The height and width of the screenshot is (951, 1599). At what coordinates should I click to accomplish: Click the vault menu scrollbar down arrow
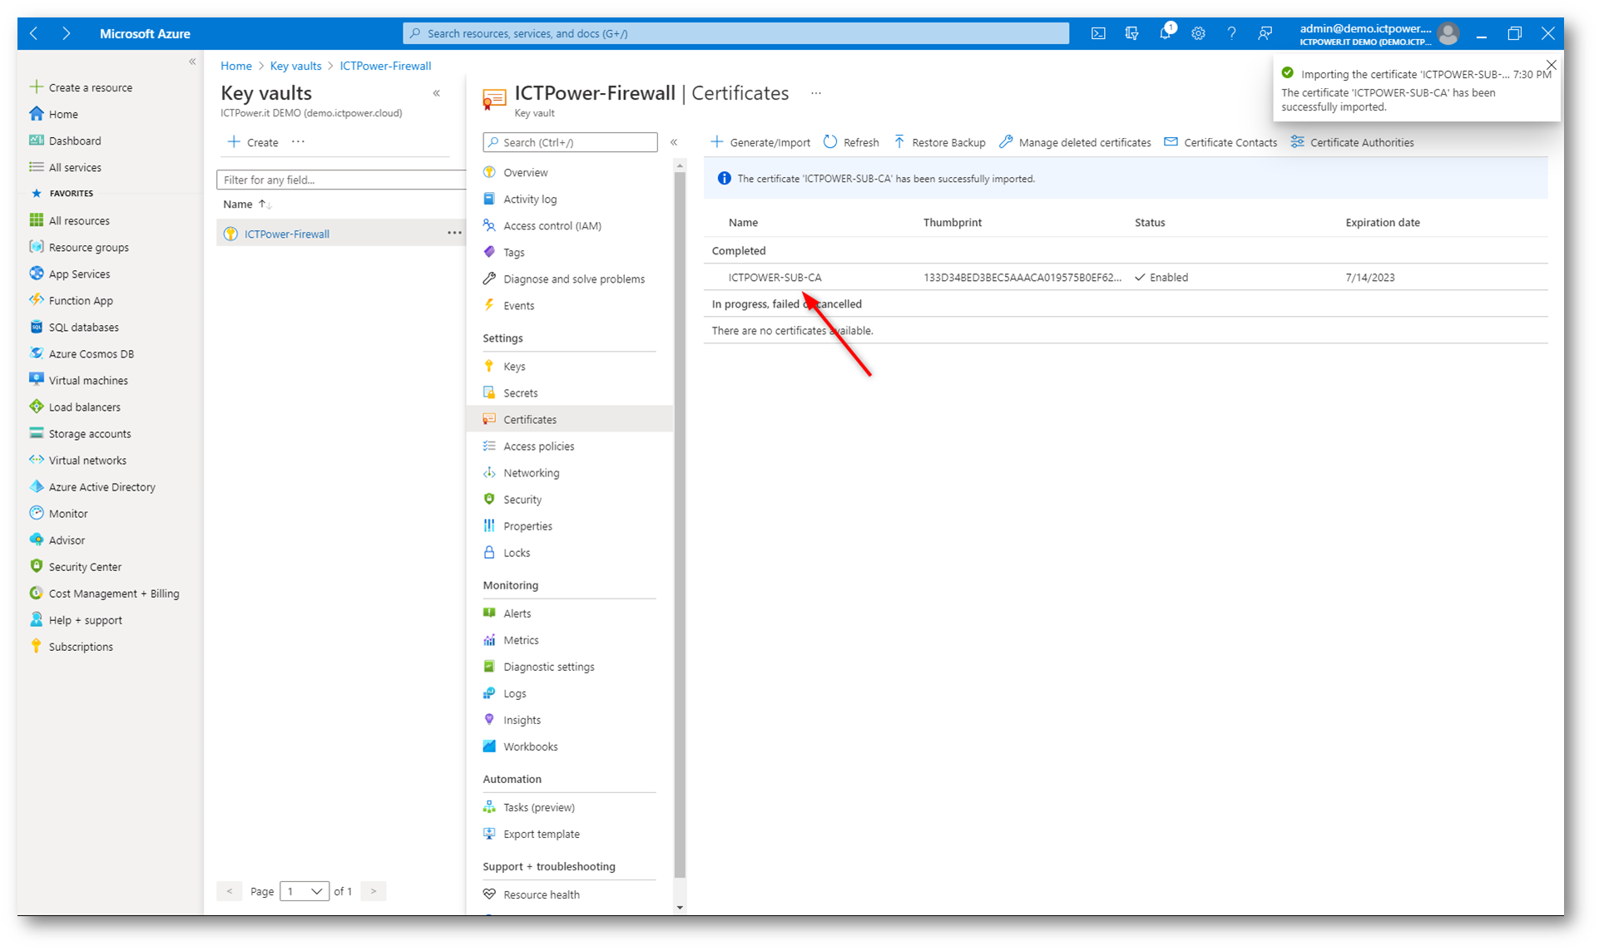[680, 907]
